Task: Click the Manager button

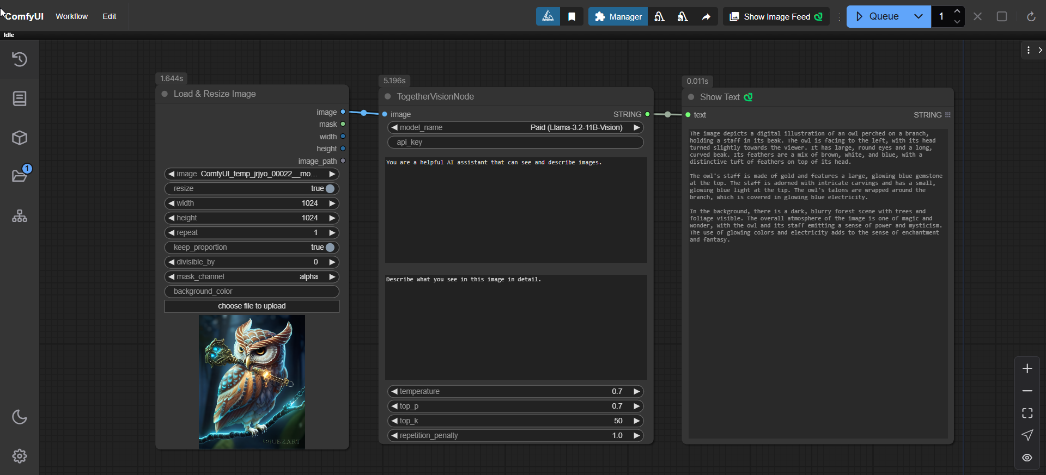Action: click(618, 17)
